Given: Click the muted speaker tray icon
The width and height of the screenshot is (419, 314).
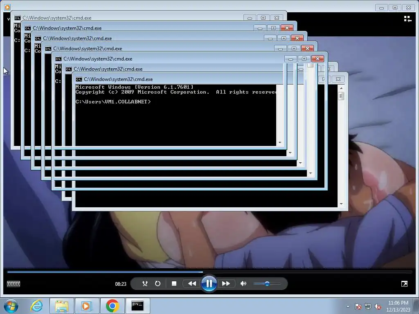Looking at the screenshot, I should tap(378, 306).
